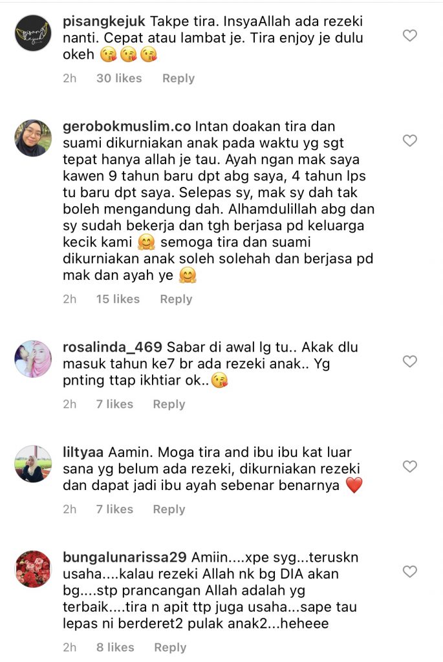Show who gave 8 likes
Image resolution: width=443 pixels, height=662 pixels.
[x=115, y=647]
